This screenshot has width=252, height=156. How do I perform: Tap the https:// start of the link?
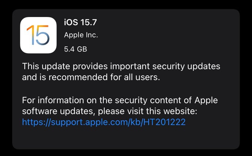click(36, 122)
